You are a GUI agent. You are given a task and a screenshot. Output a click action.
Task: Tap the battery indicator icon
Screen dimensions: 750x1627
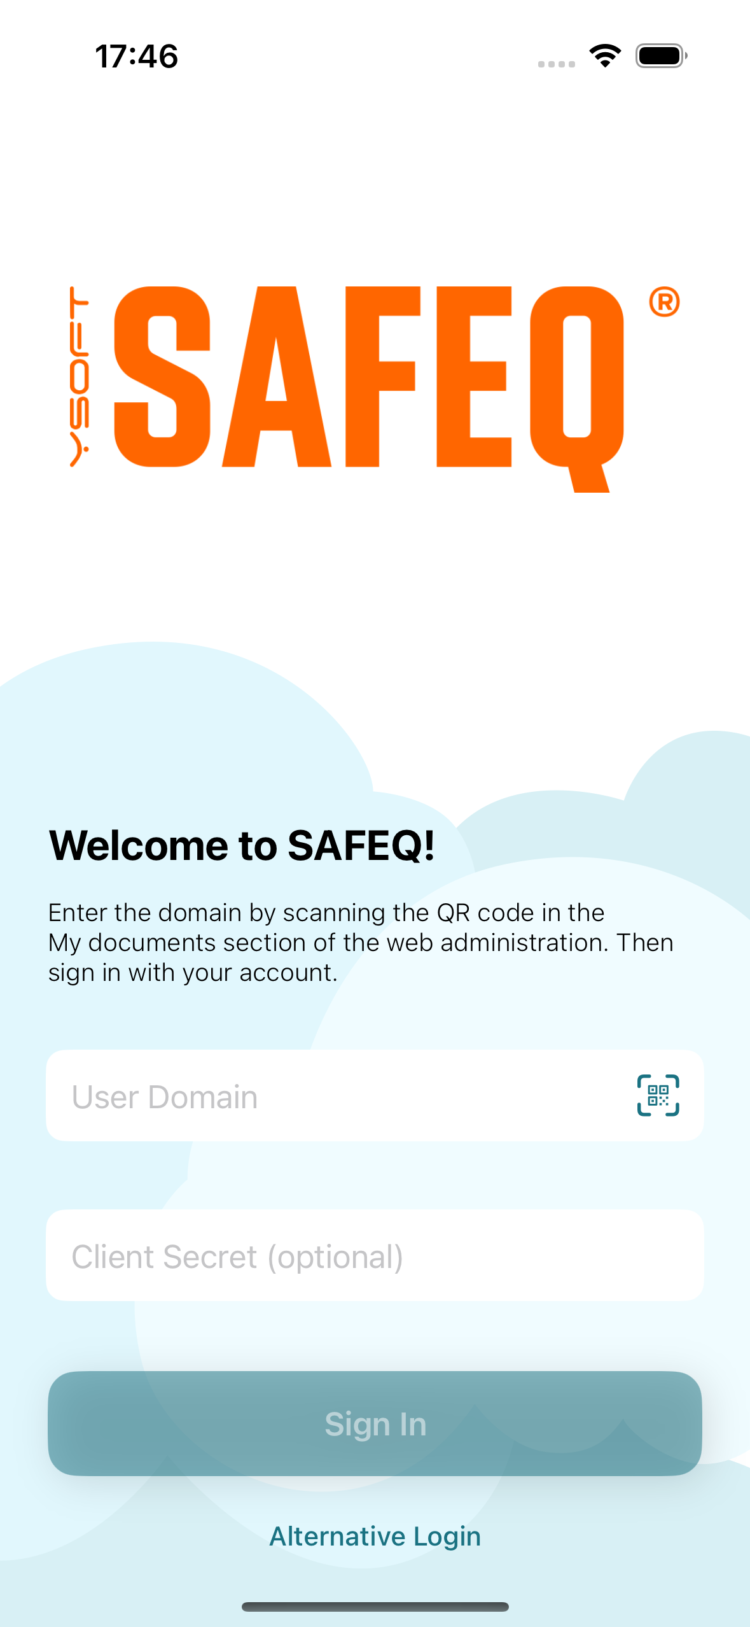point(662,56)
